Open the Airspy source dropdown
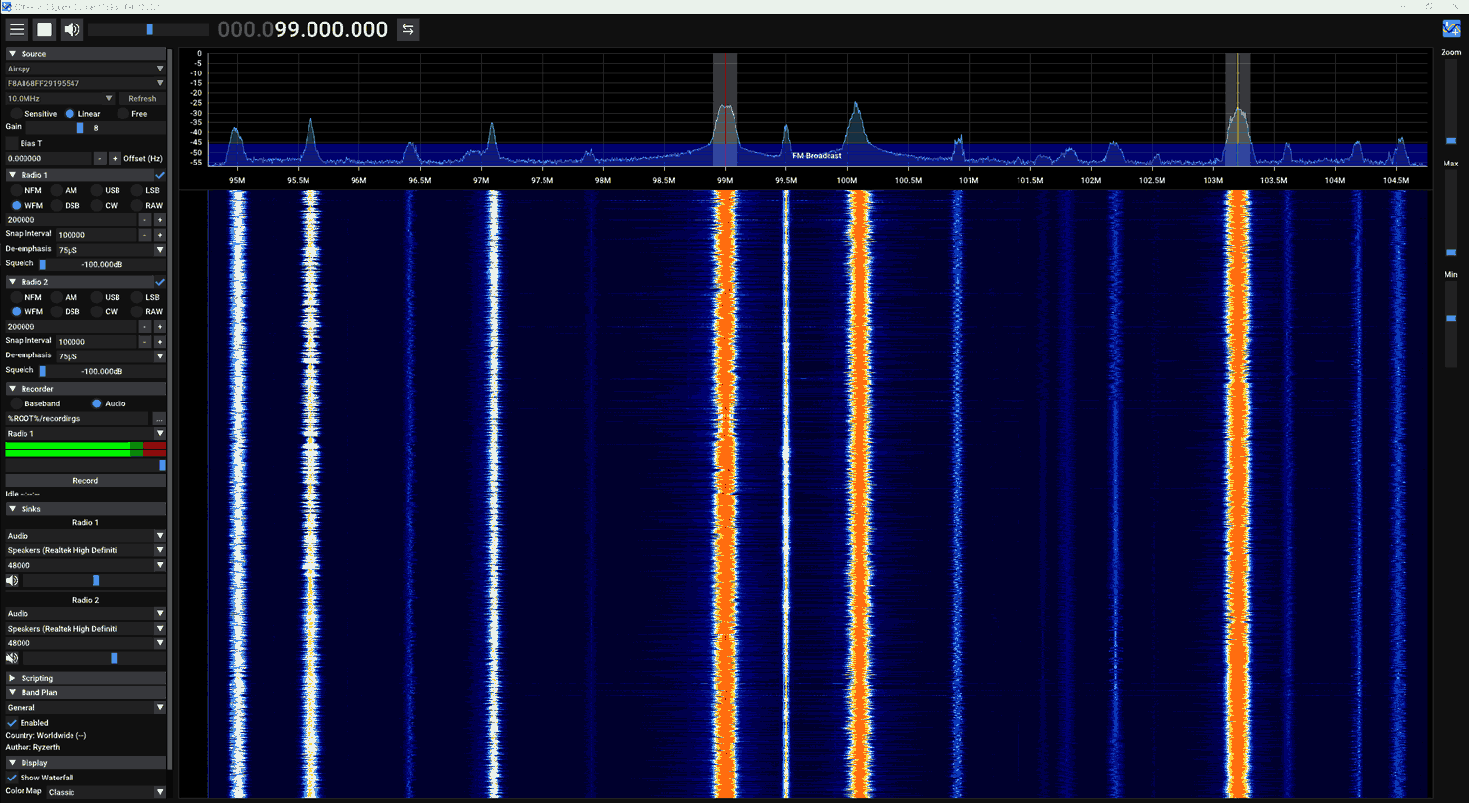 click(85, 69)
